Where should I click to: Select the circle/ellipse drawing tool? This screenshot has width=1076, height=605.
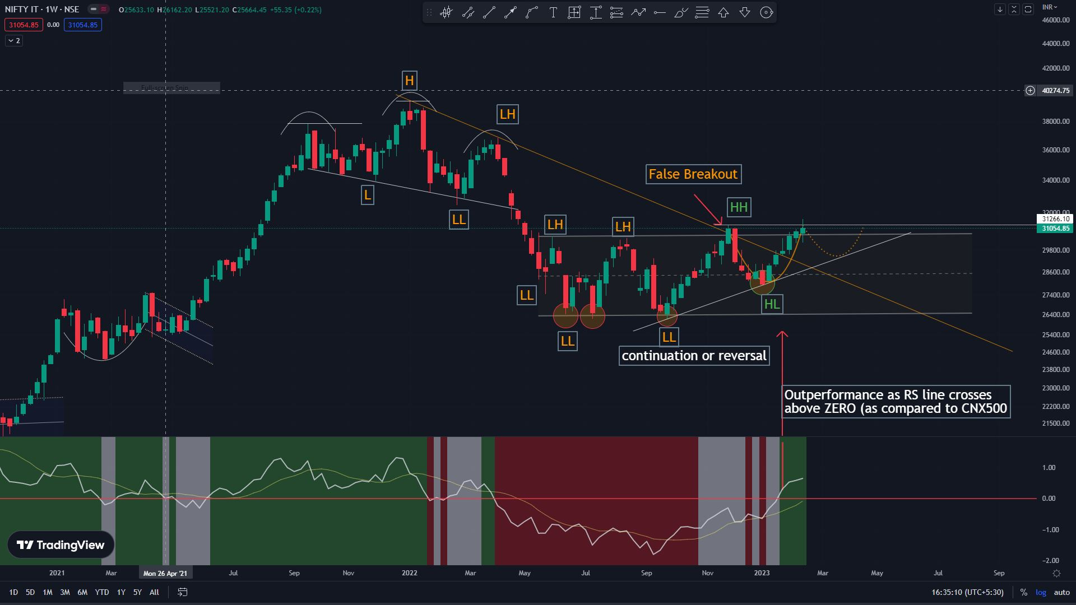pyautogui.click(x=766, y=12)
